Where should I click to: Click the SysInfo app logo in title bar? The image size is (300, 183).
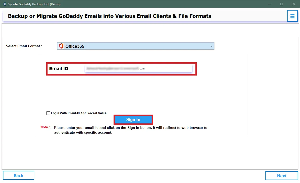(x=5, y=4)
